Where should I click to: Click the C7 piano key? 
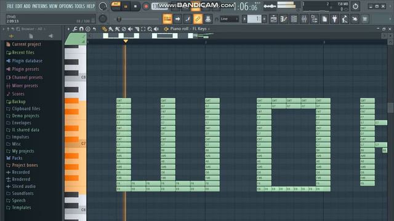75,144
